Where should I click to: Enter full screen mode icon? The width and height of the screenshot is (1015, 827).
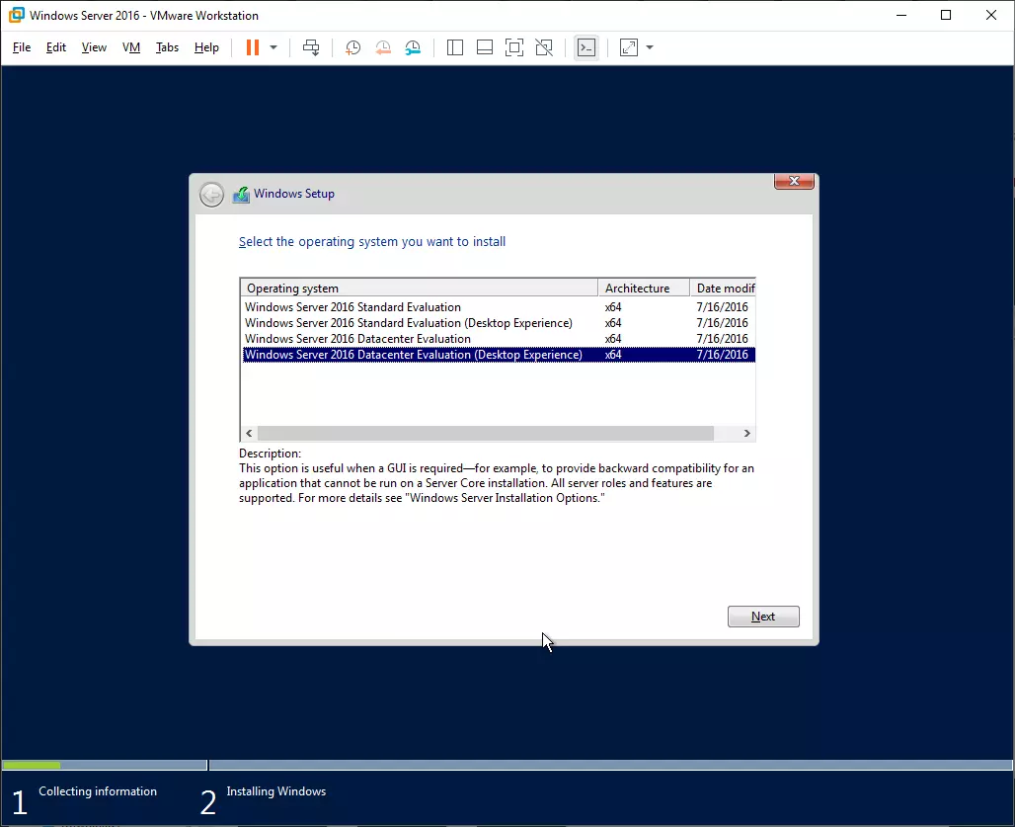pyautogui.click(x=513, y=47)
